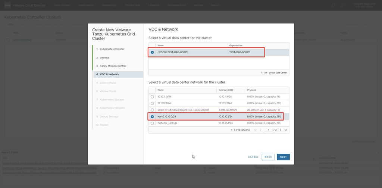The width and height of the screenshot is (382, 188).
Task: Open the General wizard step
Action: tap(104, 58)
